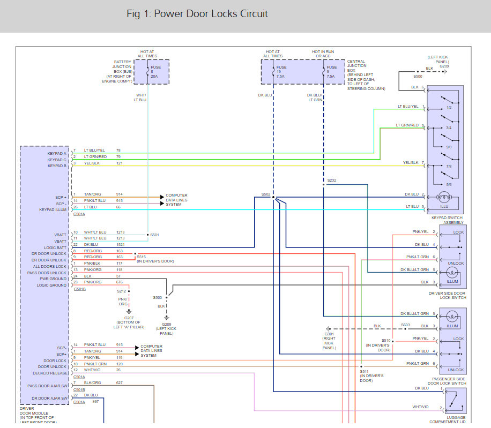Click the 'ALL DOORS LOCK' pin label
Image resolution: width=491 pixels, height=428 pixels.
click(x=49, y=267)
